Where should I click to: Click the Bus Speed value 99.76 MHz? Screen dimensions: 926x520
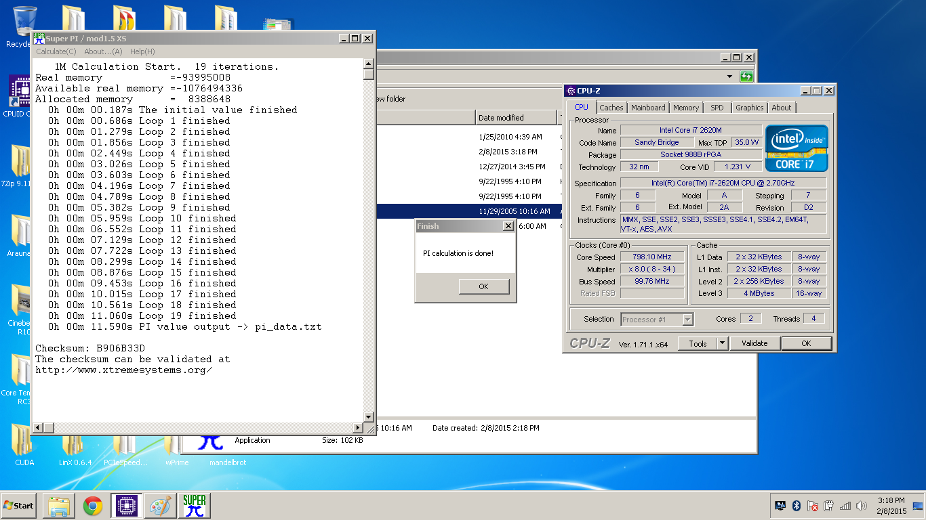coord(652,282)
